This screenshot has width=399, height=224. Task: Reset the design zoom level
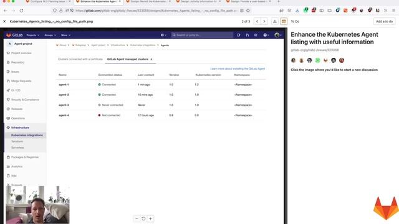point(143,218)
